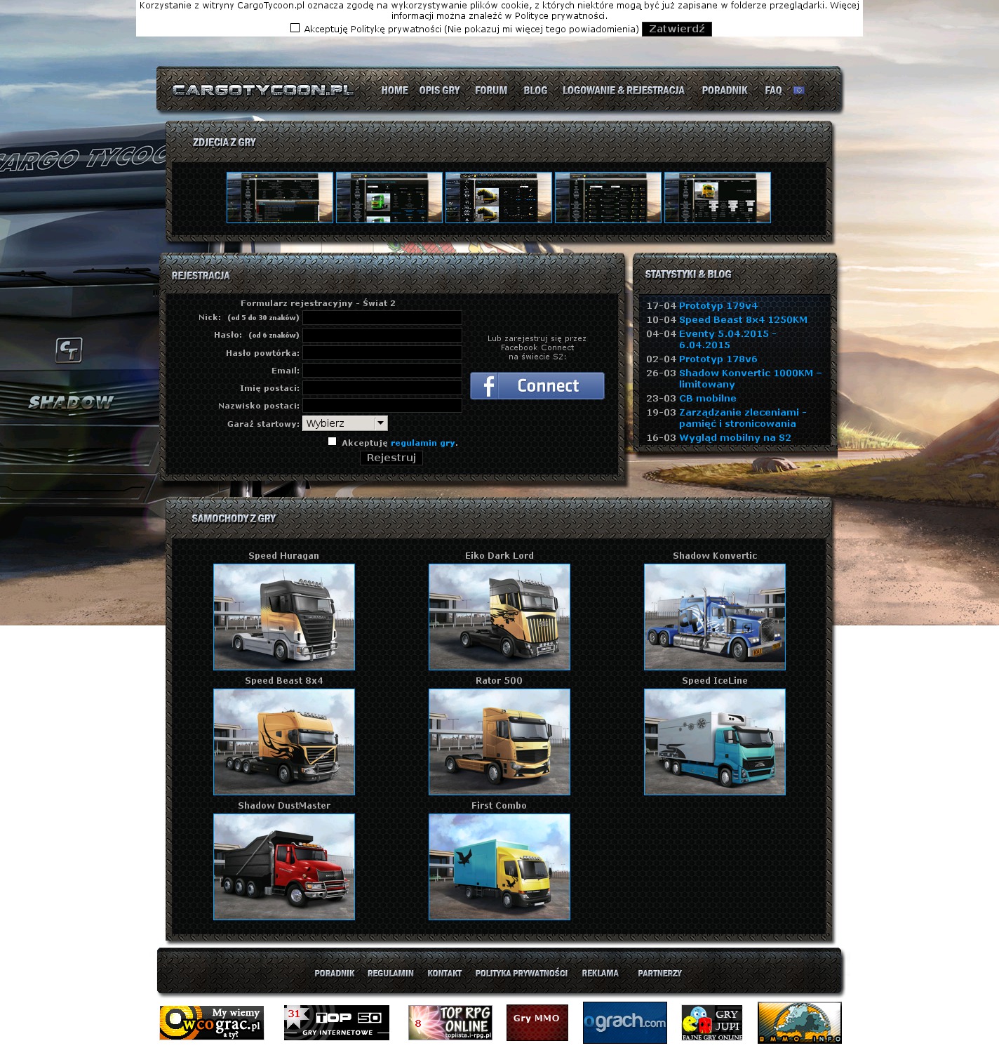Click the Gry MMO banner
The height and width of the screenshot is (1048, 999).
[x=537, y=1023]
